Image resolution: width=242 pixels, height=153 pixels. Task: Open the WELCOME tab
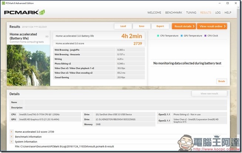[154, 13]
